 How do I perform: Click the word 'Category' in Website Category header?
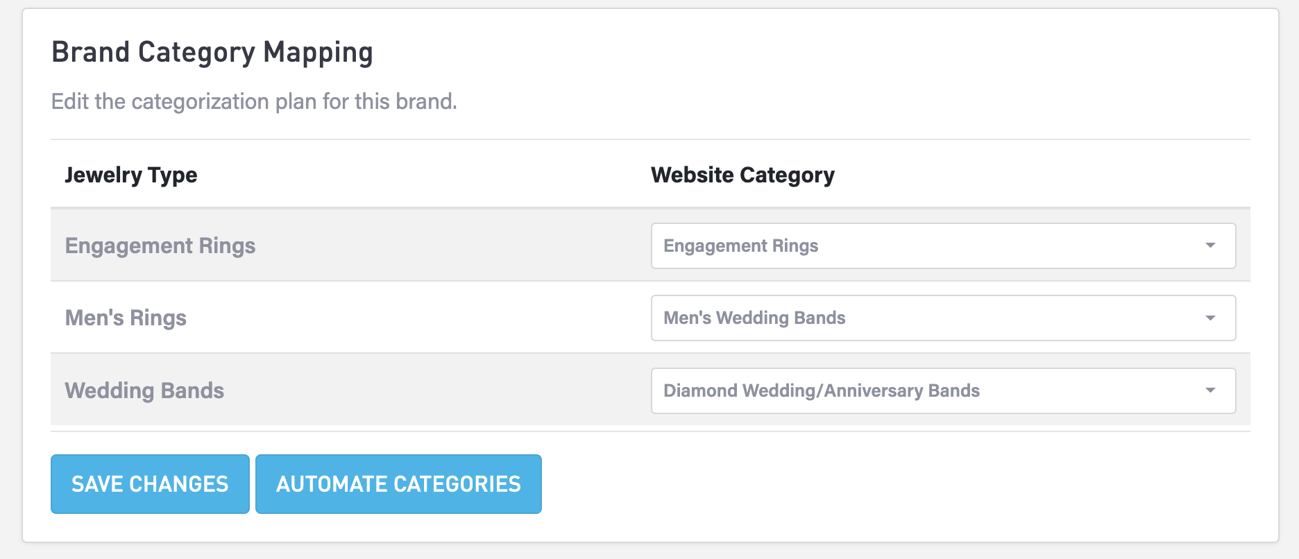coord(787,175)
